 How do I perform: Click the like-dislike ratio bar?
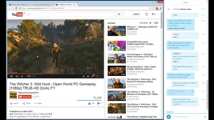89,100
